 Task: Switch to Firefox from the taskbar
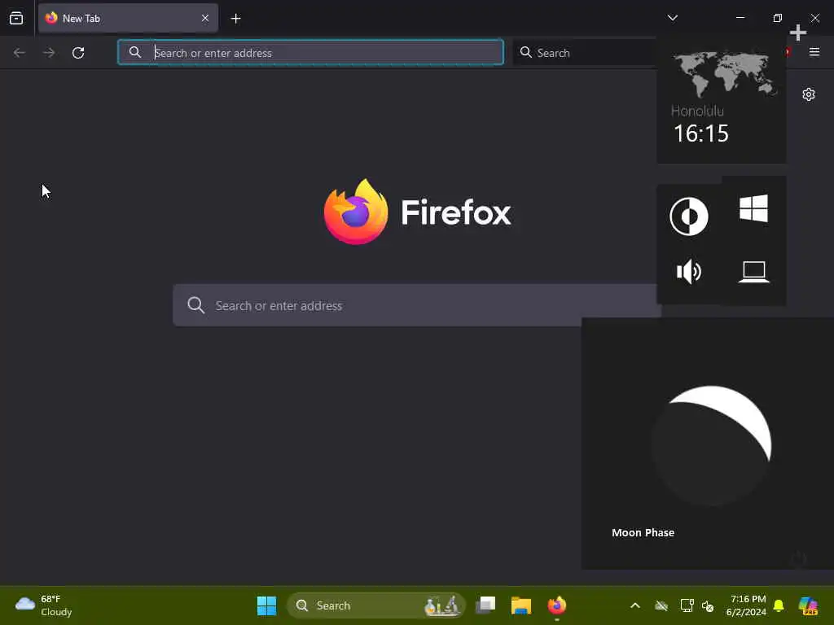click(557, 605)
